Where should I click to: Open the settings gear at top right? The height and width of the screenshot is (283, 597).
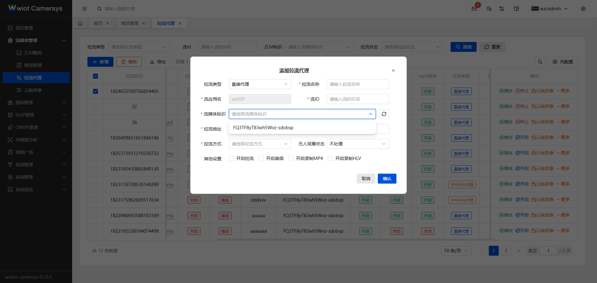click(x=584, y=9)
